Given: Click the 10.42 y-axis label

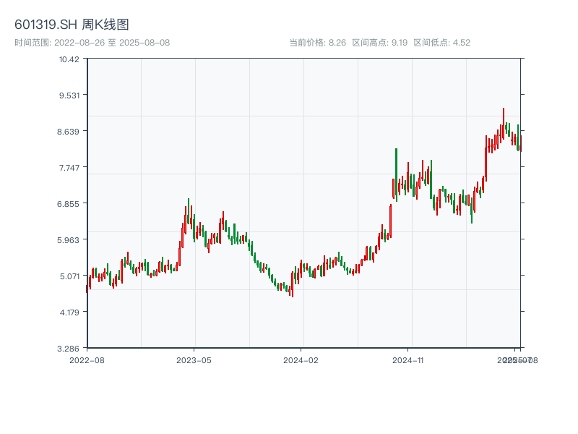Looking at the screenshot, I should 70,59.
